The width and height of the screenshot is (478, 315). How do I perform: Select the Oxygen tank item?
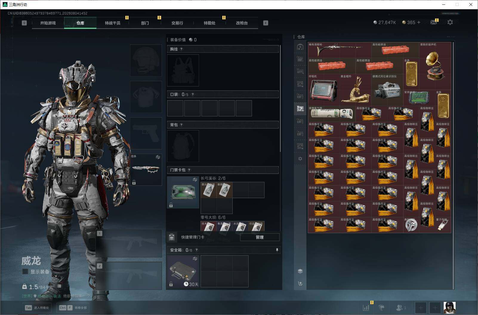click(331, 114)
